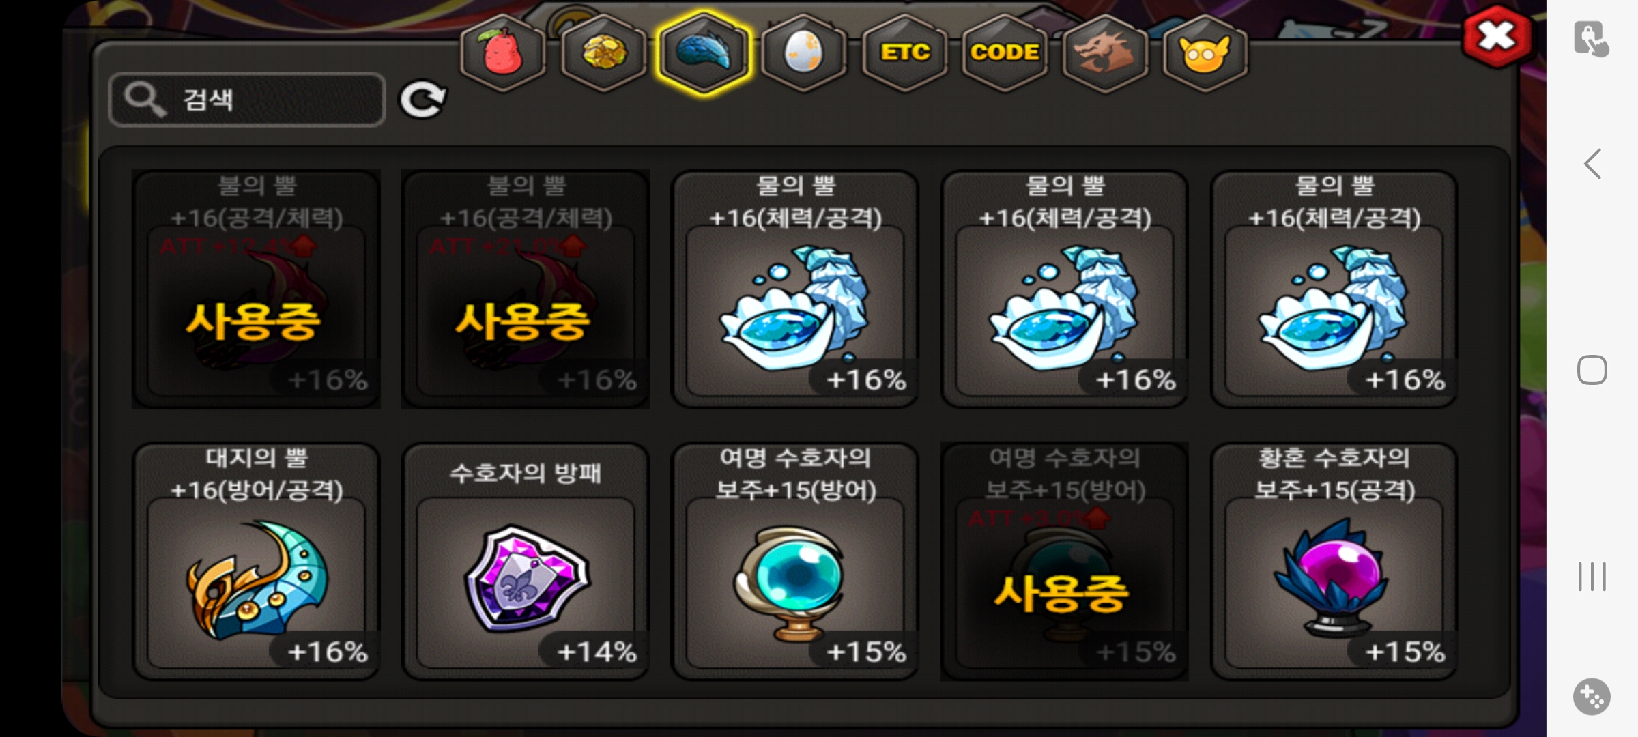
Task: Focus the 검색 search field
Action: (x=247, y=100)
